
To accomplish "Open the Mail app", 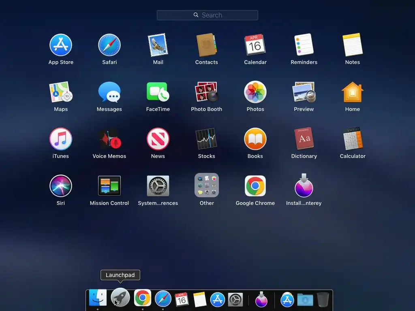I will (158, 45).
